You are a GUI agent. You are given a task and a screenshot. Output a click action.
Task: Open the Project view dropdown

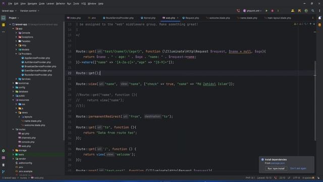[x=14, y=18]
